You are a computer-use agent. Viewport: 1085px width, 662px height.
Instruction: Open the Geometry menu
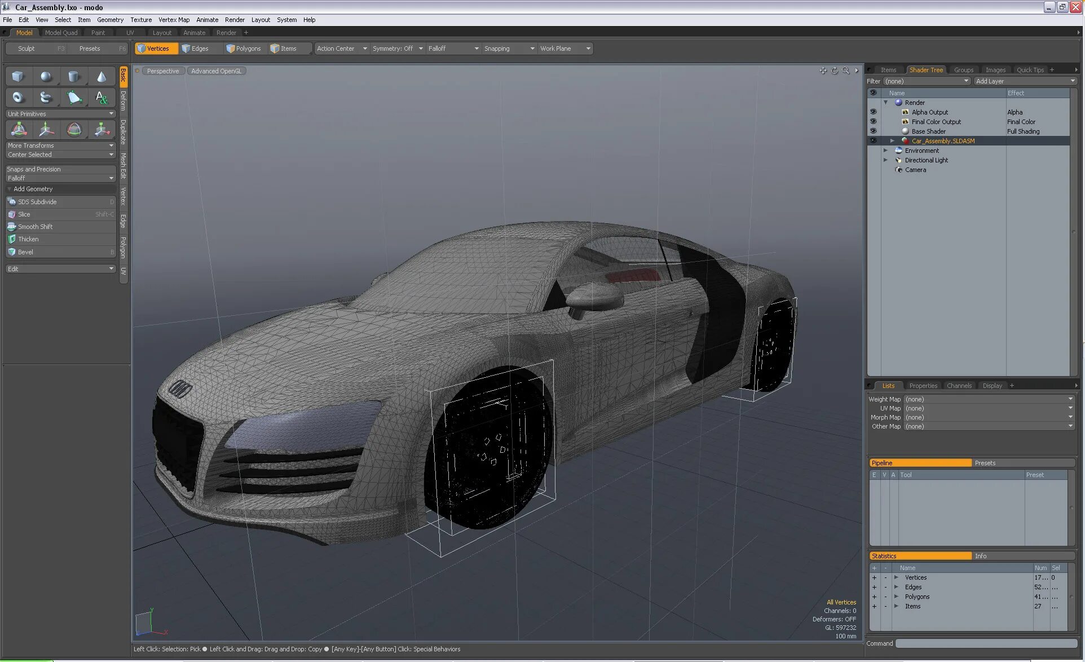[x=110, y=20]
